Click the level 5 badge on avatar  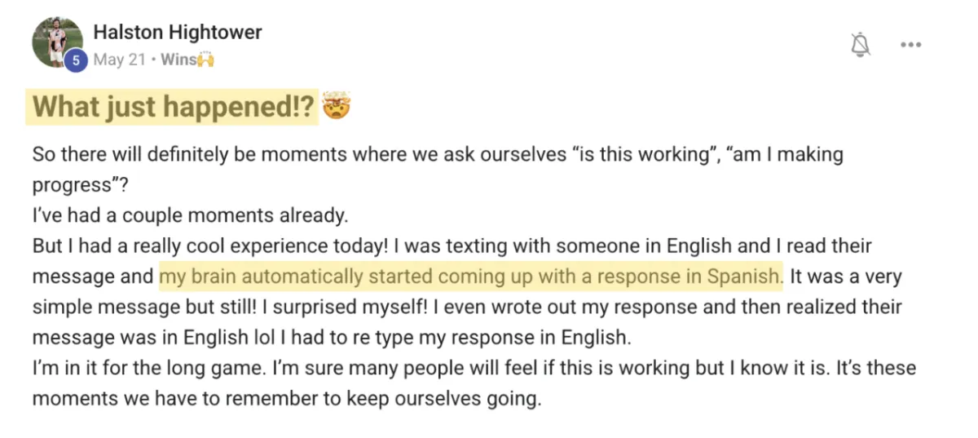click(x=76, y=60)
